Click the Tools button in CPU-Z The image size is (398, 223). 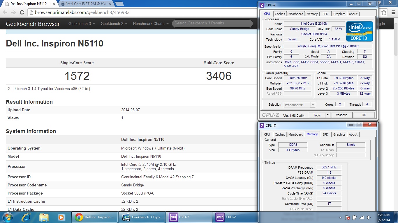pos(317,115)
